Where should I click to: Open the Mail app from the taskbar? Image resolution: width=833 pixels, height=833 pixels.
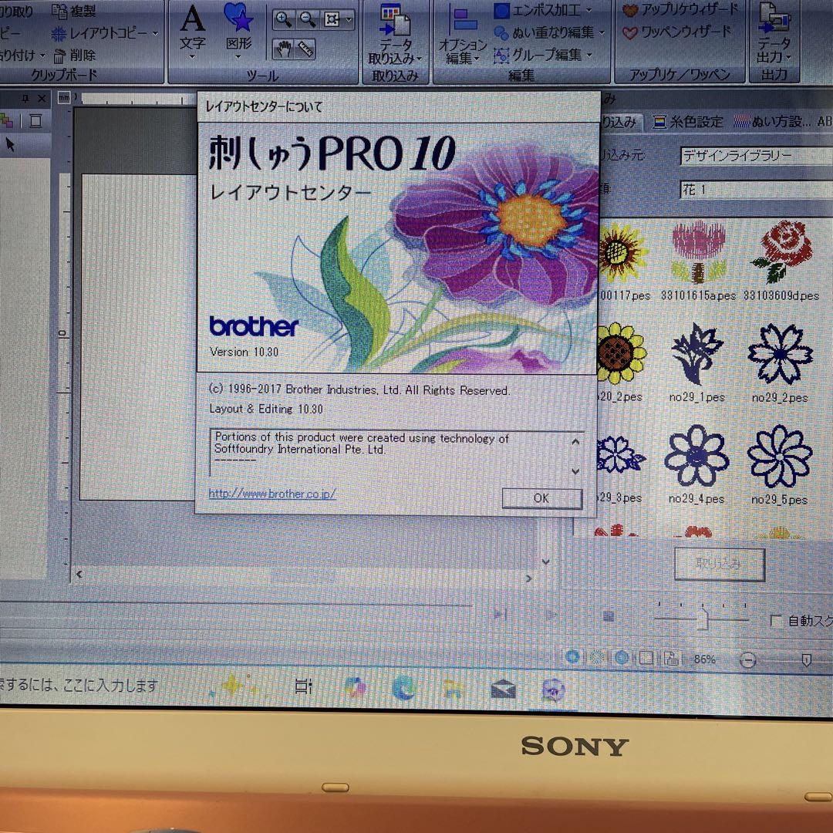tap(503, 690)
